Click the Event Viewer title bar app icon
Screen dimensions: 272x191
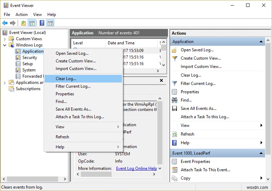point(6,6)
